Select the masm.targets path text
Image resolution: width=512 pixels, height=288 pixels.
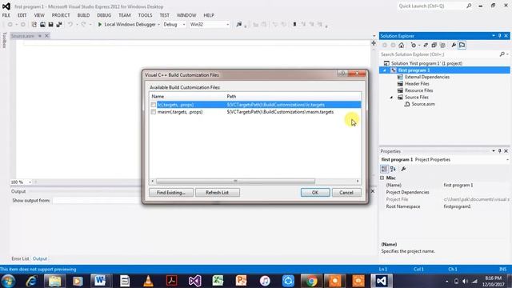[x=280, y=112]
